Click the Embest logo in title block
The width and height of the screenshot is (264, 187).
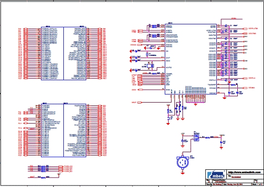pyautogui.click(x=216, y=174)
